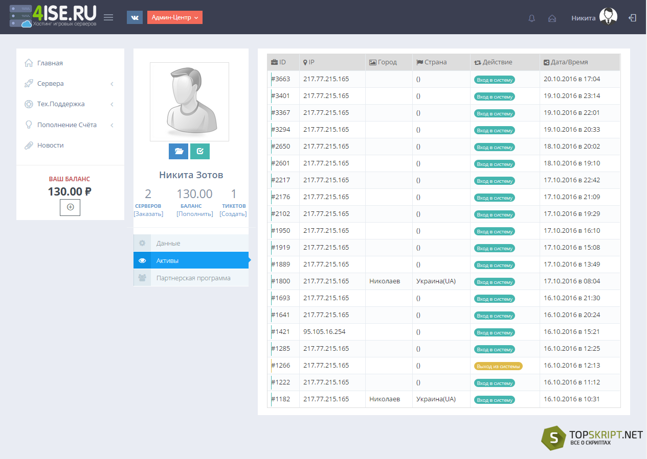
Task: Click the lifebuoy icon beside Тех.Поддержка
Action: pos(29,104)
